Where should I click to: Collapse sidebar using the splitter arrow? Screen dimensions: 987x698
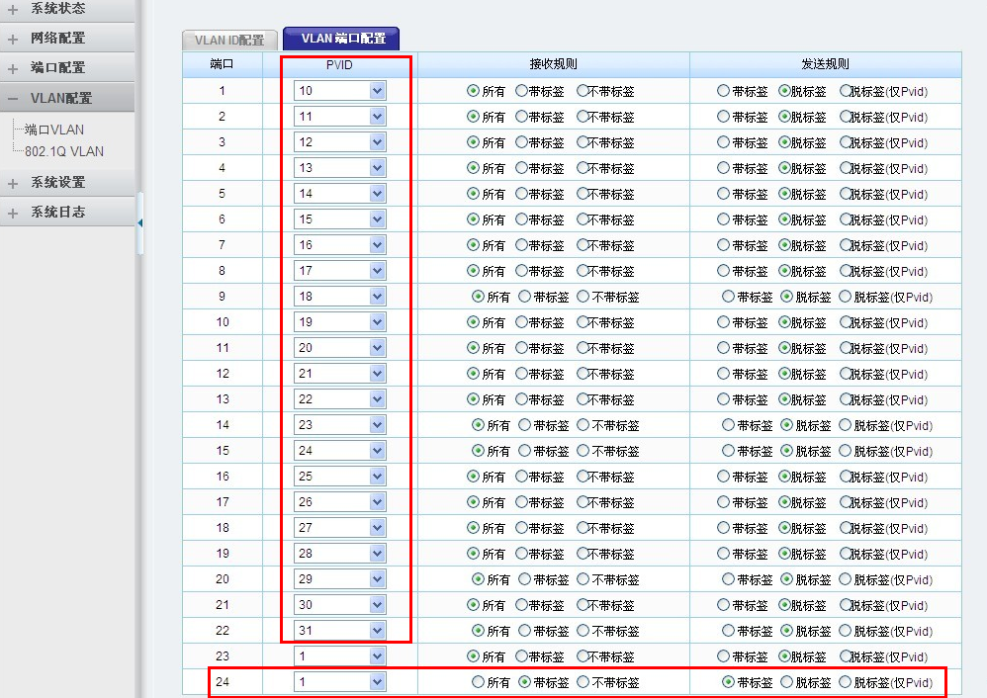(139, 222)
